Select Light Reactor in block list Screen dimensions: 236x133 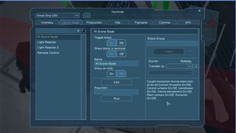pyautogui.click(x=58, y=42)
